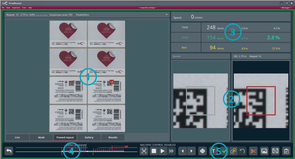Screen dimensions: 295x159
Task: Switch to the Mask tab
Action: pyautogui.click(x=41, y=137)
